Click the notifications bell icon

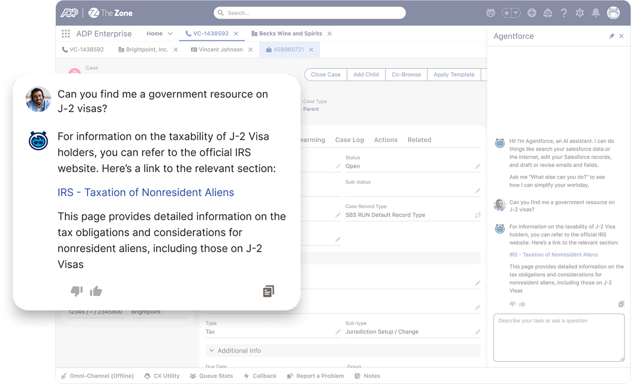coord(596,13)
